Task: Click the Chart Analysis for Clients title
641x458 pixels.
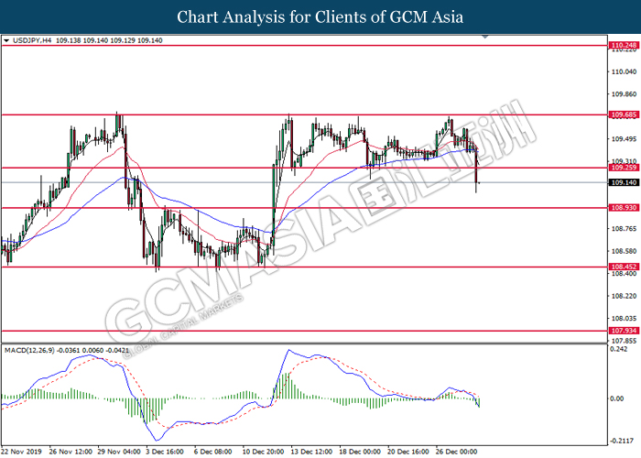Action: point(320,17)
